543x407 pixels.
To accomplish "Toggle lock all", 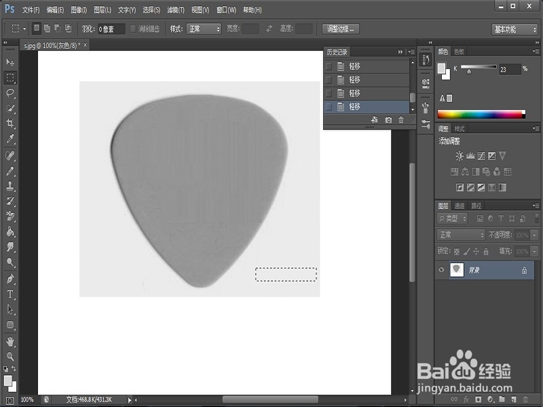I will click(486, 252).
